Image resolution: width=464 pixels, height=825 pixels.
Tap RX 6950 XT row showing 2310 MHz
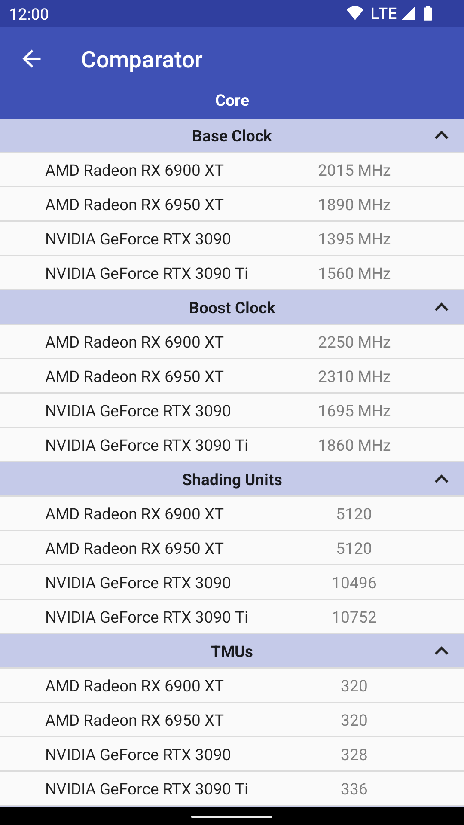(232, 376)
